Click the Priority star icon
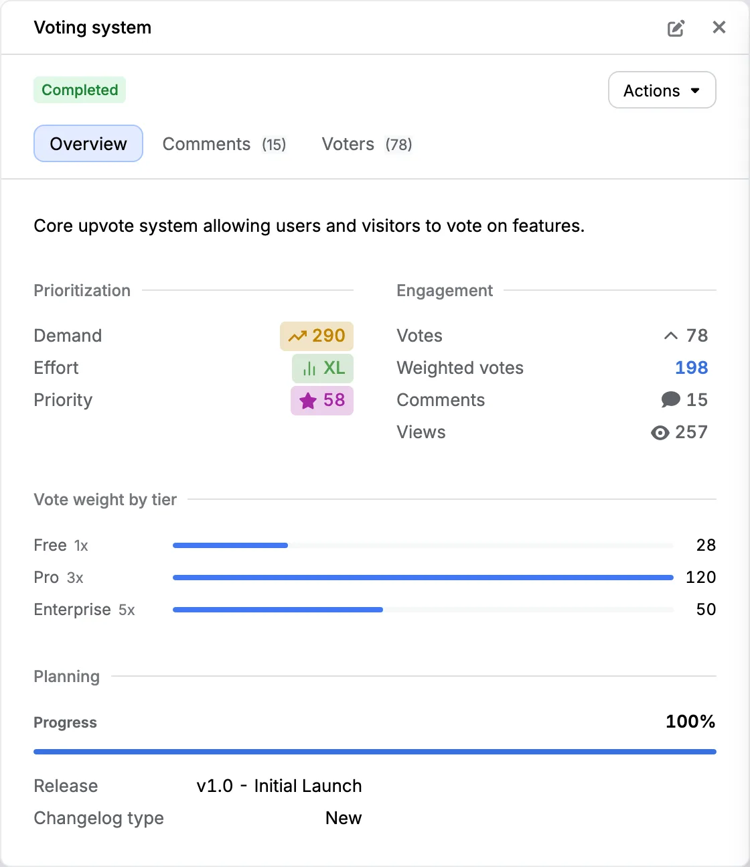 coord(308,401)
